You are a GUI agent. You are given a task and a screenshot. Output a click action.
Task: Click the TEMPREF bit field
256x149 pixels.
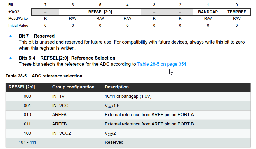coord(236,12)
